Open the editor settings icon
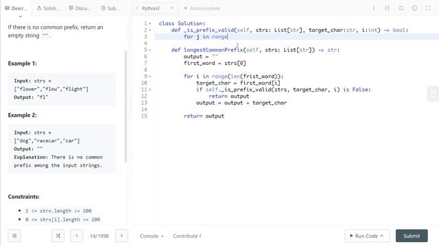Image resolution: width=439 pixels, height=246 pixels. (414, 8)
